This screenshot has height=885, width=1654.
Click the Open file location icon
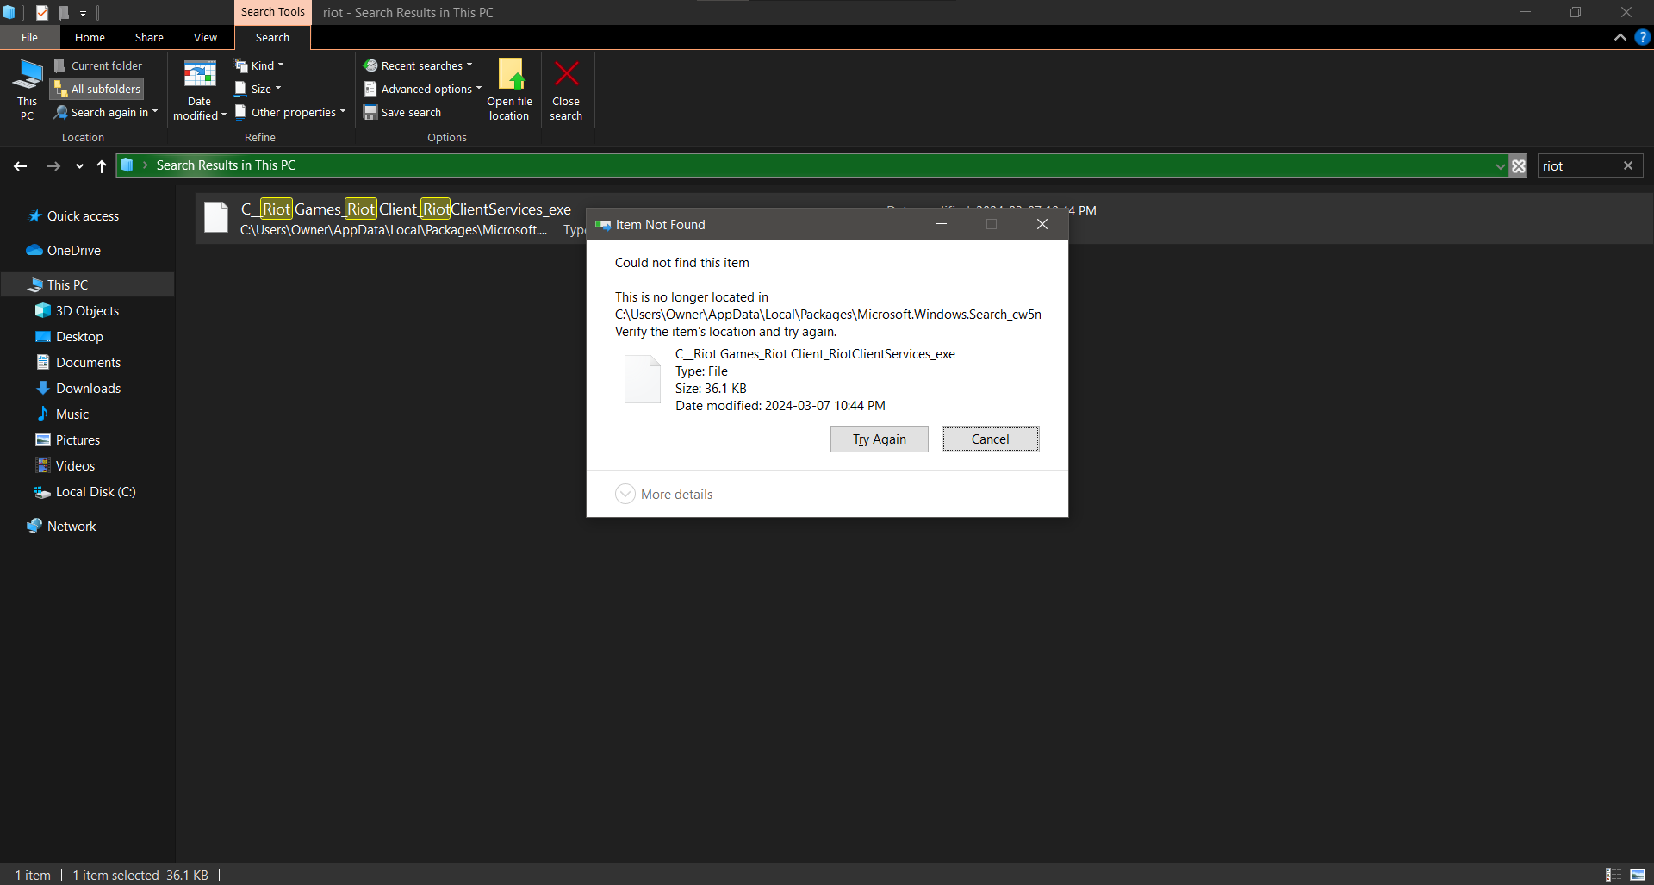click(x=510, y=75)
